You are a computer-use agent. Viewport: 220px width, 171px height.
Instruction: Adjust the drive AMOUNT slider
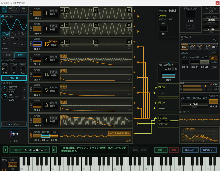[x=195, y=62]
